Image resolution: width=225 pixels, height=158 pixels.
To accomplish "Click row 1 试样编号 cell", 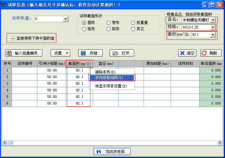I will coord(25,70).
